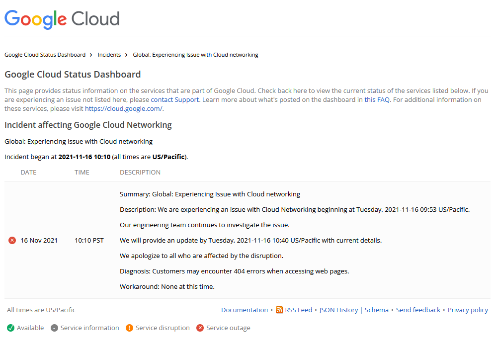Click the orange RSS feed icon
Image resolution: width=494 pixels, height=352 pixels.
pyautogui.click(x=279, y=310)
